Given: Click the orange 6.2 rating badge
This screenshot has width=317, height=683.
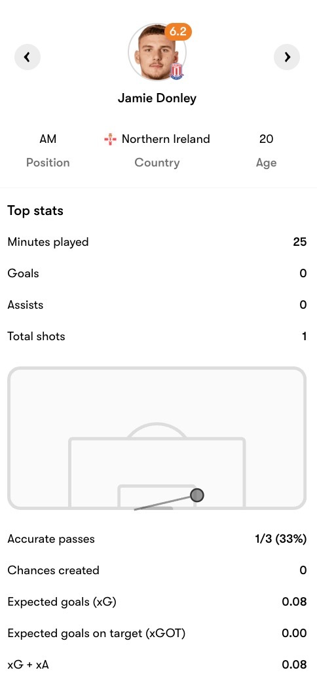Looking at the screenshot, I should point(178,32).
